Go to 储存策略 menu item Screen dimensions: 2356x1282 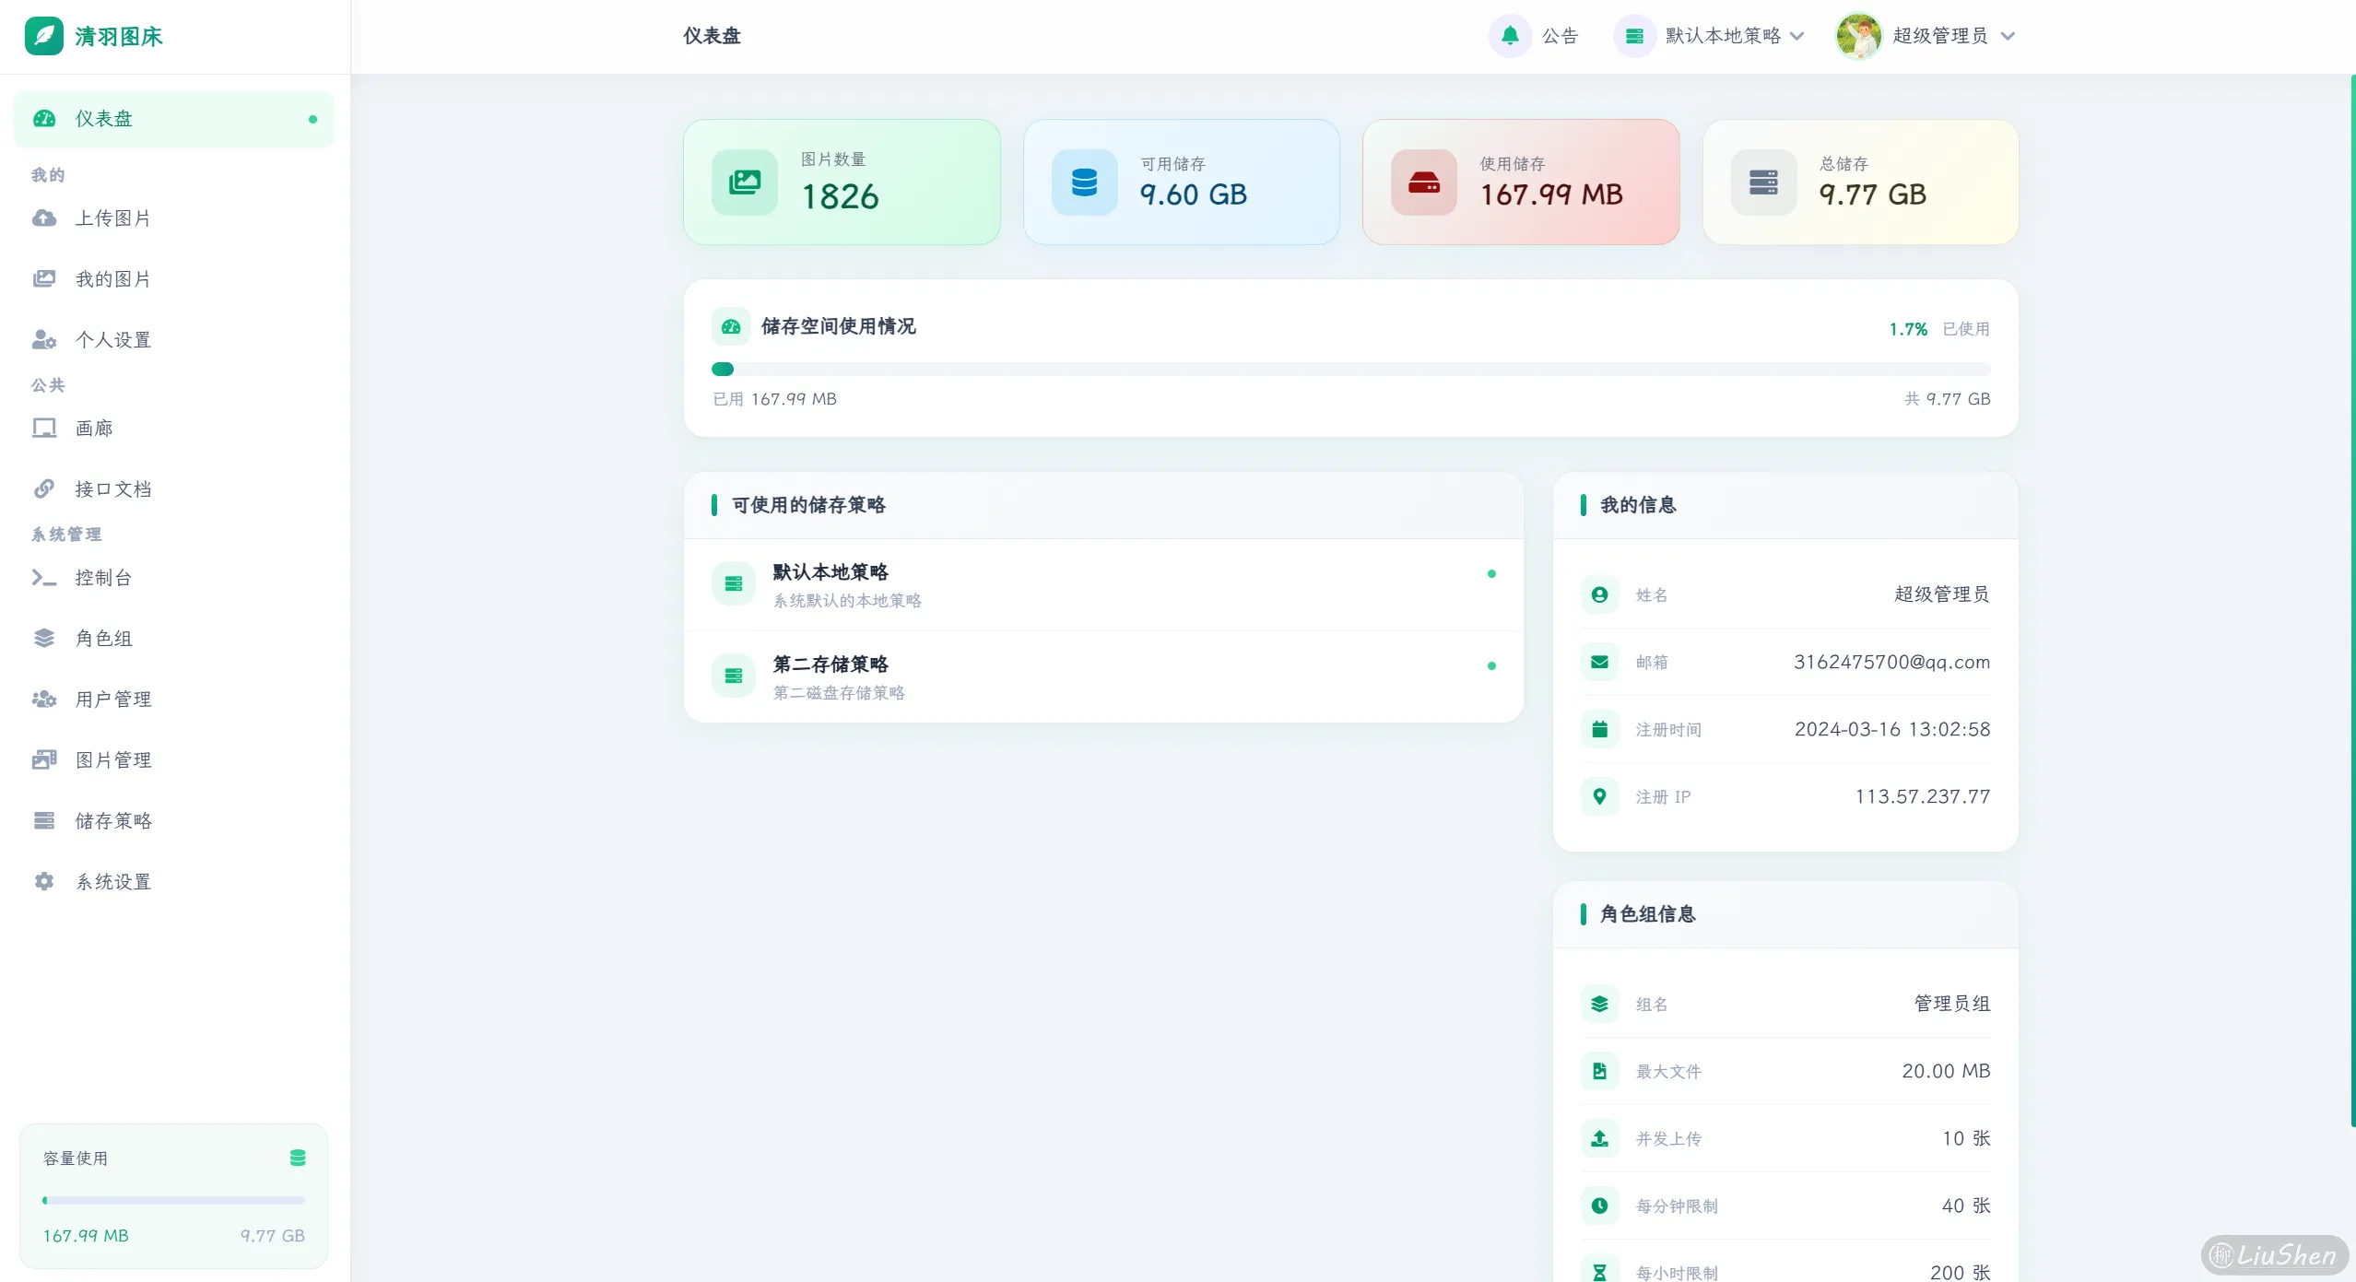[x=112, y=821]
